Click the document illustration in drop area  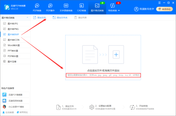click(90, 54)
